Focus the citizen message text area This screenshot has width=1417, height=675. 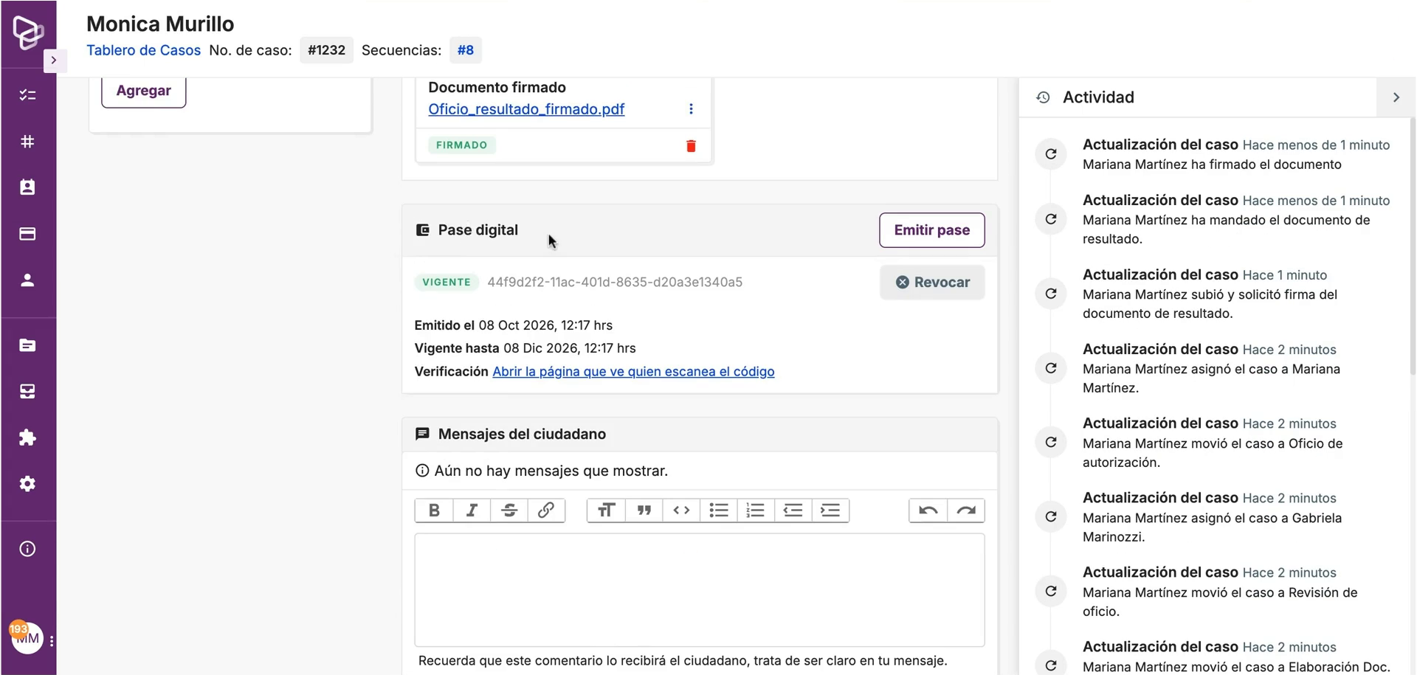(x=700, y=590)
